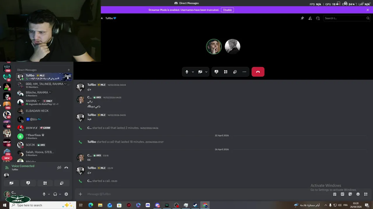Open soundboard from the call controls

pos(235,72)
